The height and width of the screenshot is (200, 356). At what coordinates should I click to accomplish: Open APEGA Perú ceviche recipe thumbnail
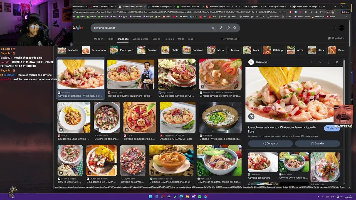pyautogui.click(x=131, y=74)
